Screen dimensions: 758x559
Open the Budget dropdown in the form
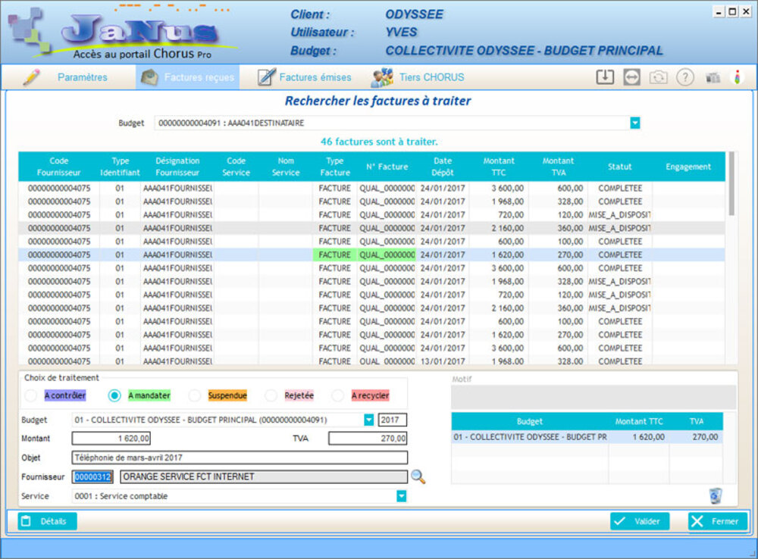tap(369, 420)
